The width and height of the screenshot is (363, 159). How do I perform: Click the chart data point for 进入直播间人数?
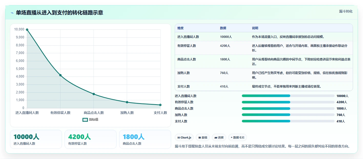point(27,30)
